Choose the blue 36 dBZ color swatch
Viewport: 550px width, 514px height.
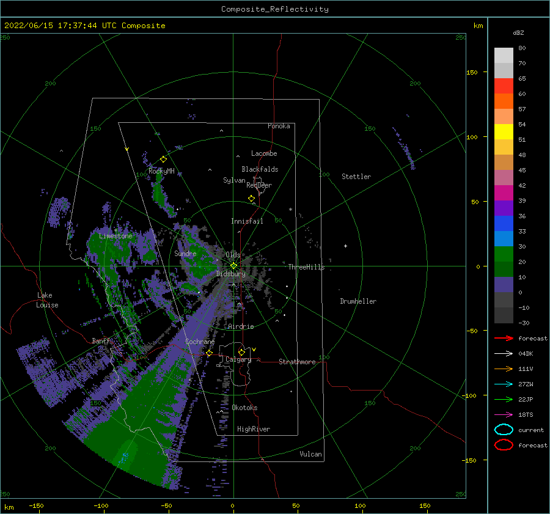(504, 223)
